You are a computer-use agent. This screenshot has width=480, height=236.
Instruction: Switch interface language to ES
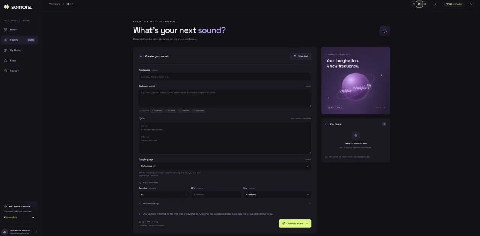pos(424,4)
